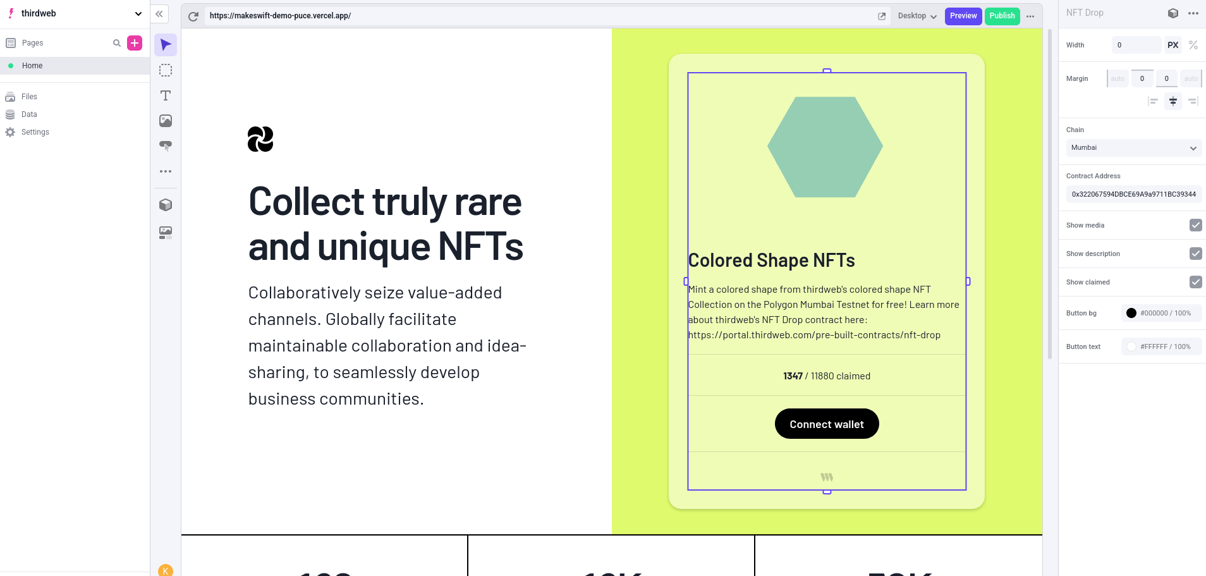Open the Desktop breakpoint dropdown
1206x576 pixels.
click(x=917, y=16)
